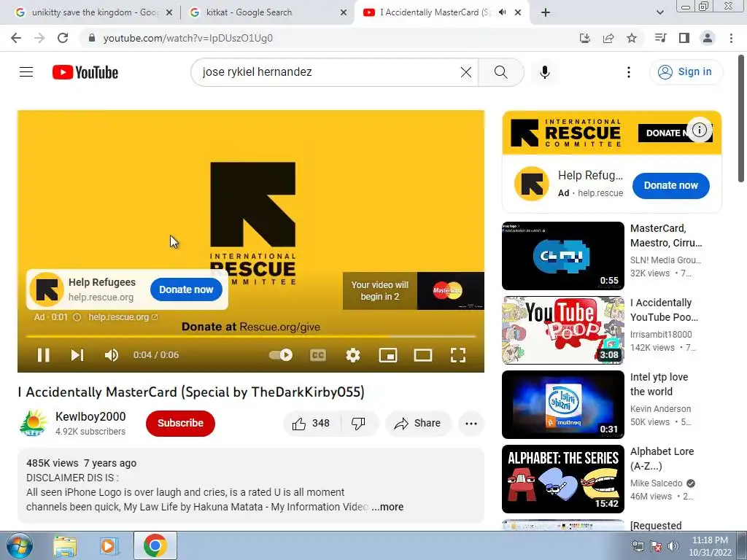Click the address bar URL
The width and height of the screenshot is (747, 560).
(187, 38)
